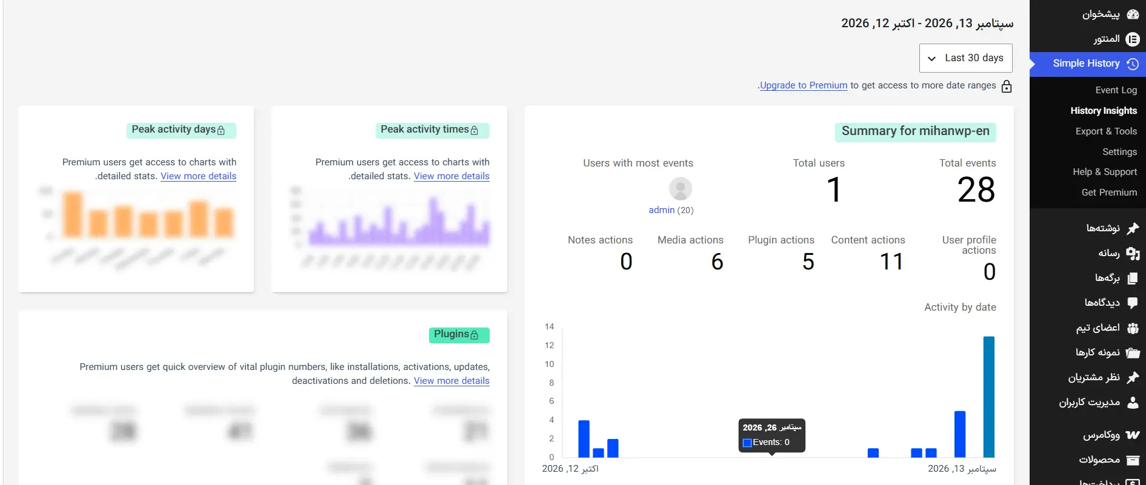Click the Plugin actions value 5
The width and height of the screenshot is (1146, 485).
click(808, 262)
